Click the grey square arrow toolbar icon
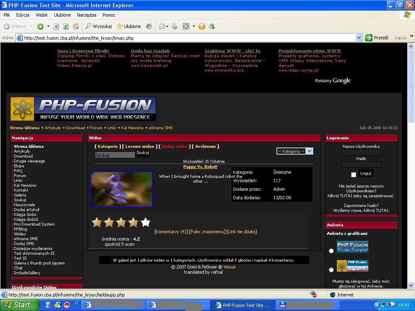The height and width of the screenshot is (311, 415). click(186, 26)
